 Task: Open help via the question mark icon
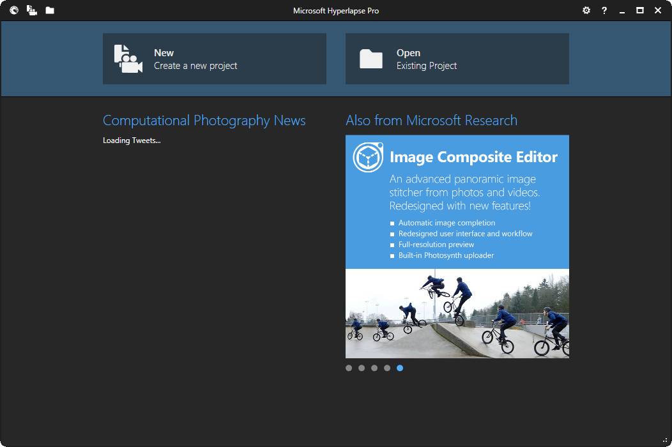[x=604, y=10]
